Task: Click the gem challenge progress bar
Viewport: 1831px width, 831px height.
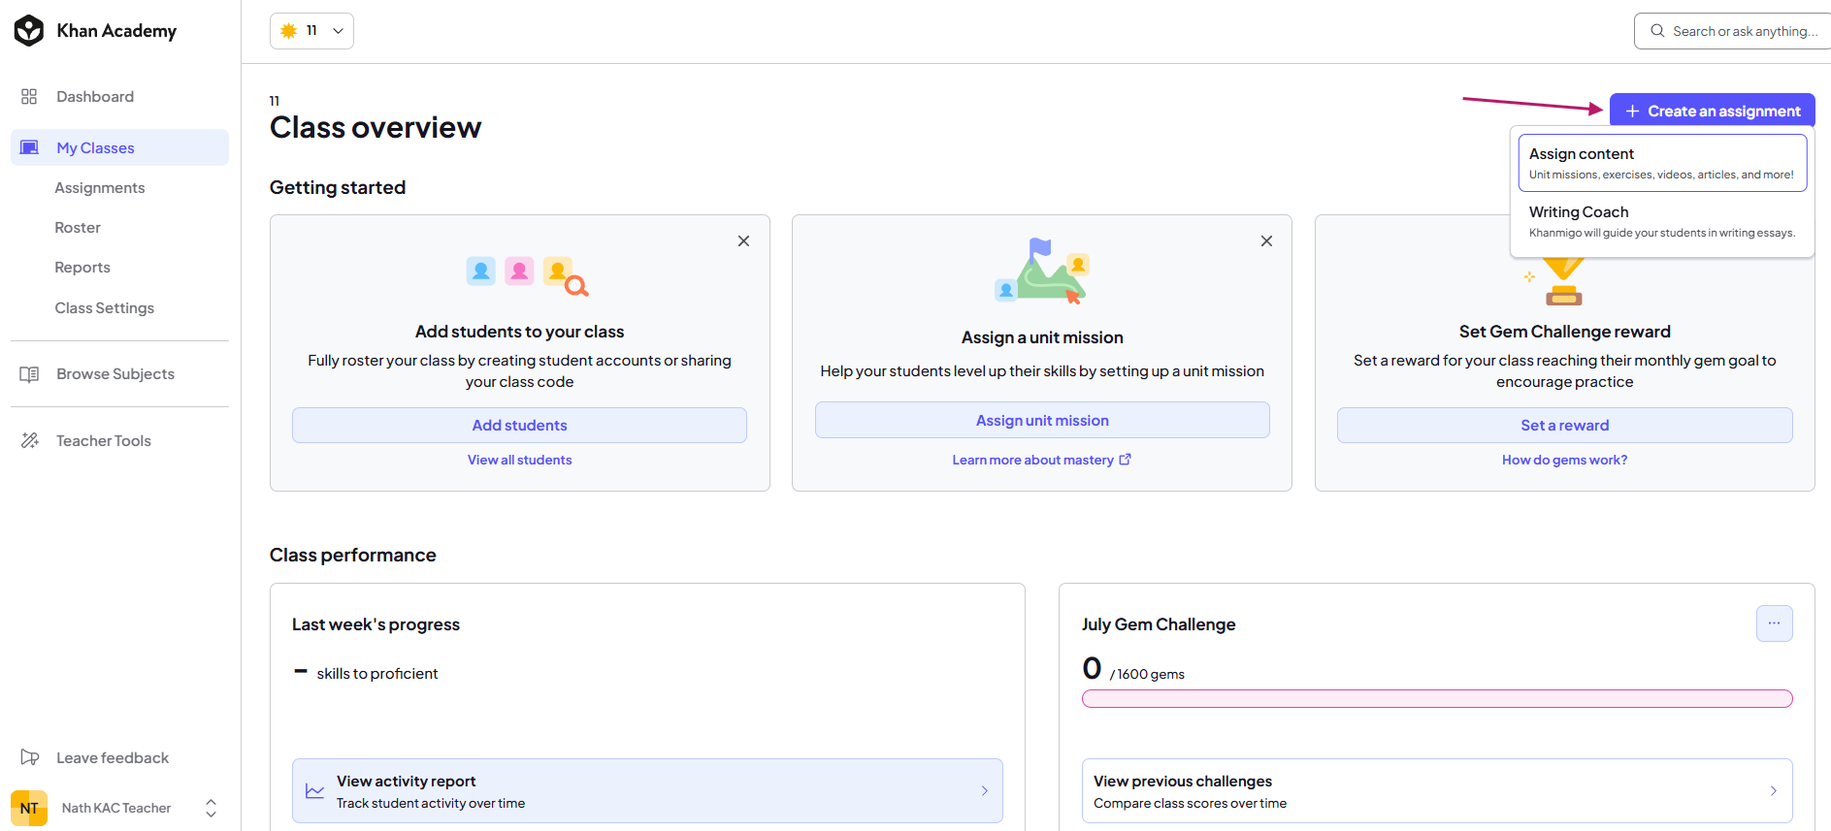Action: 1437,699
